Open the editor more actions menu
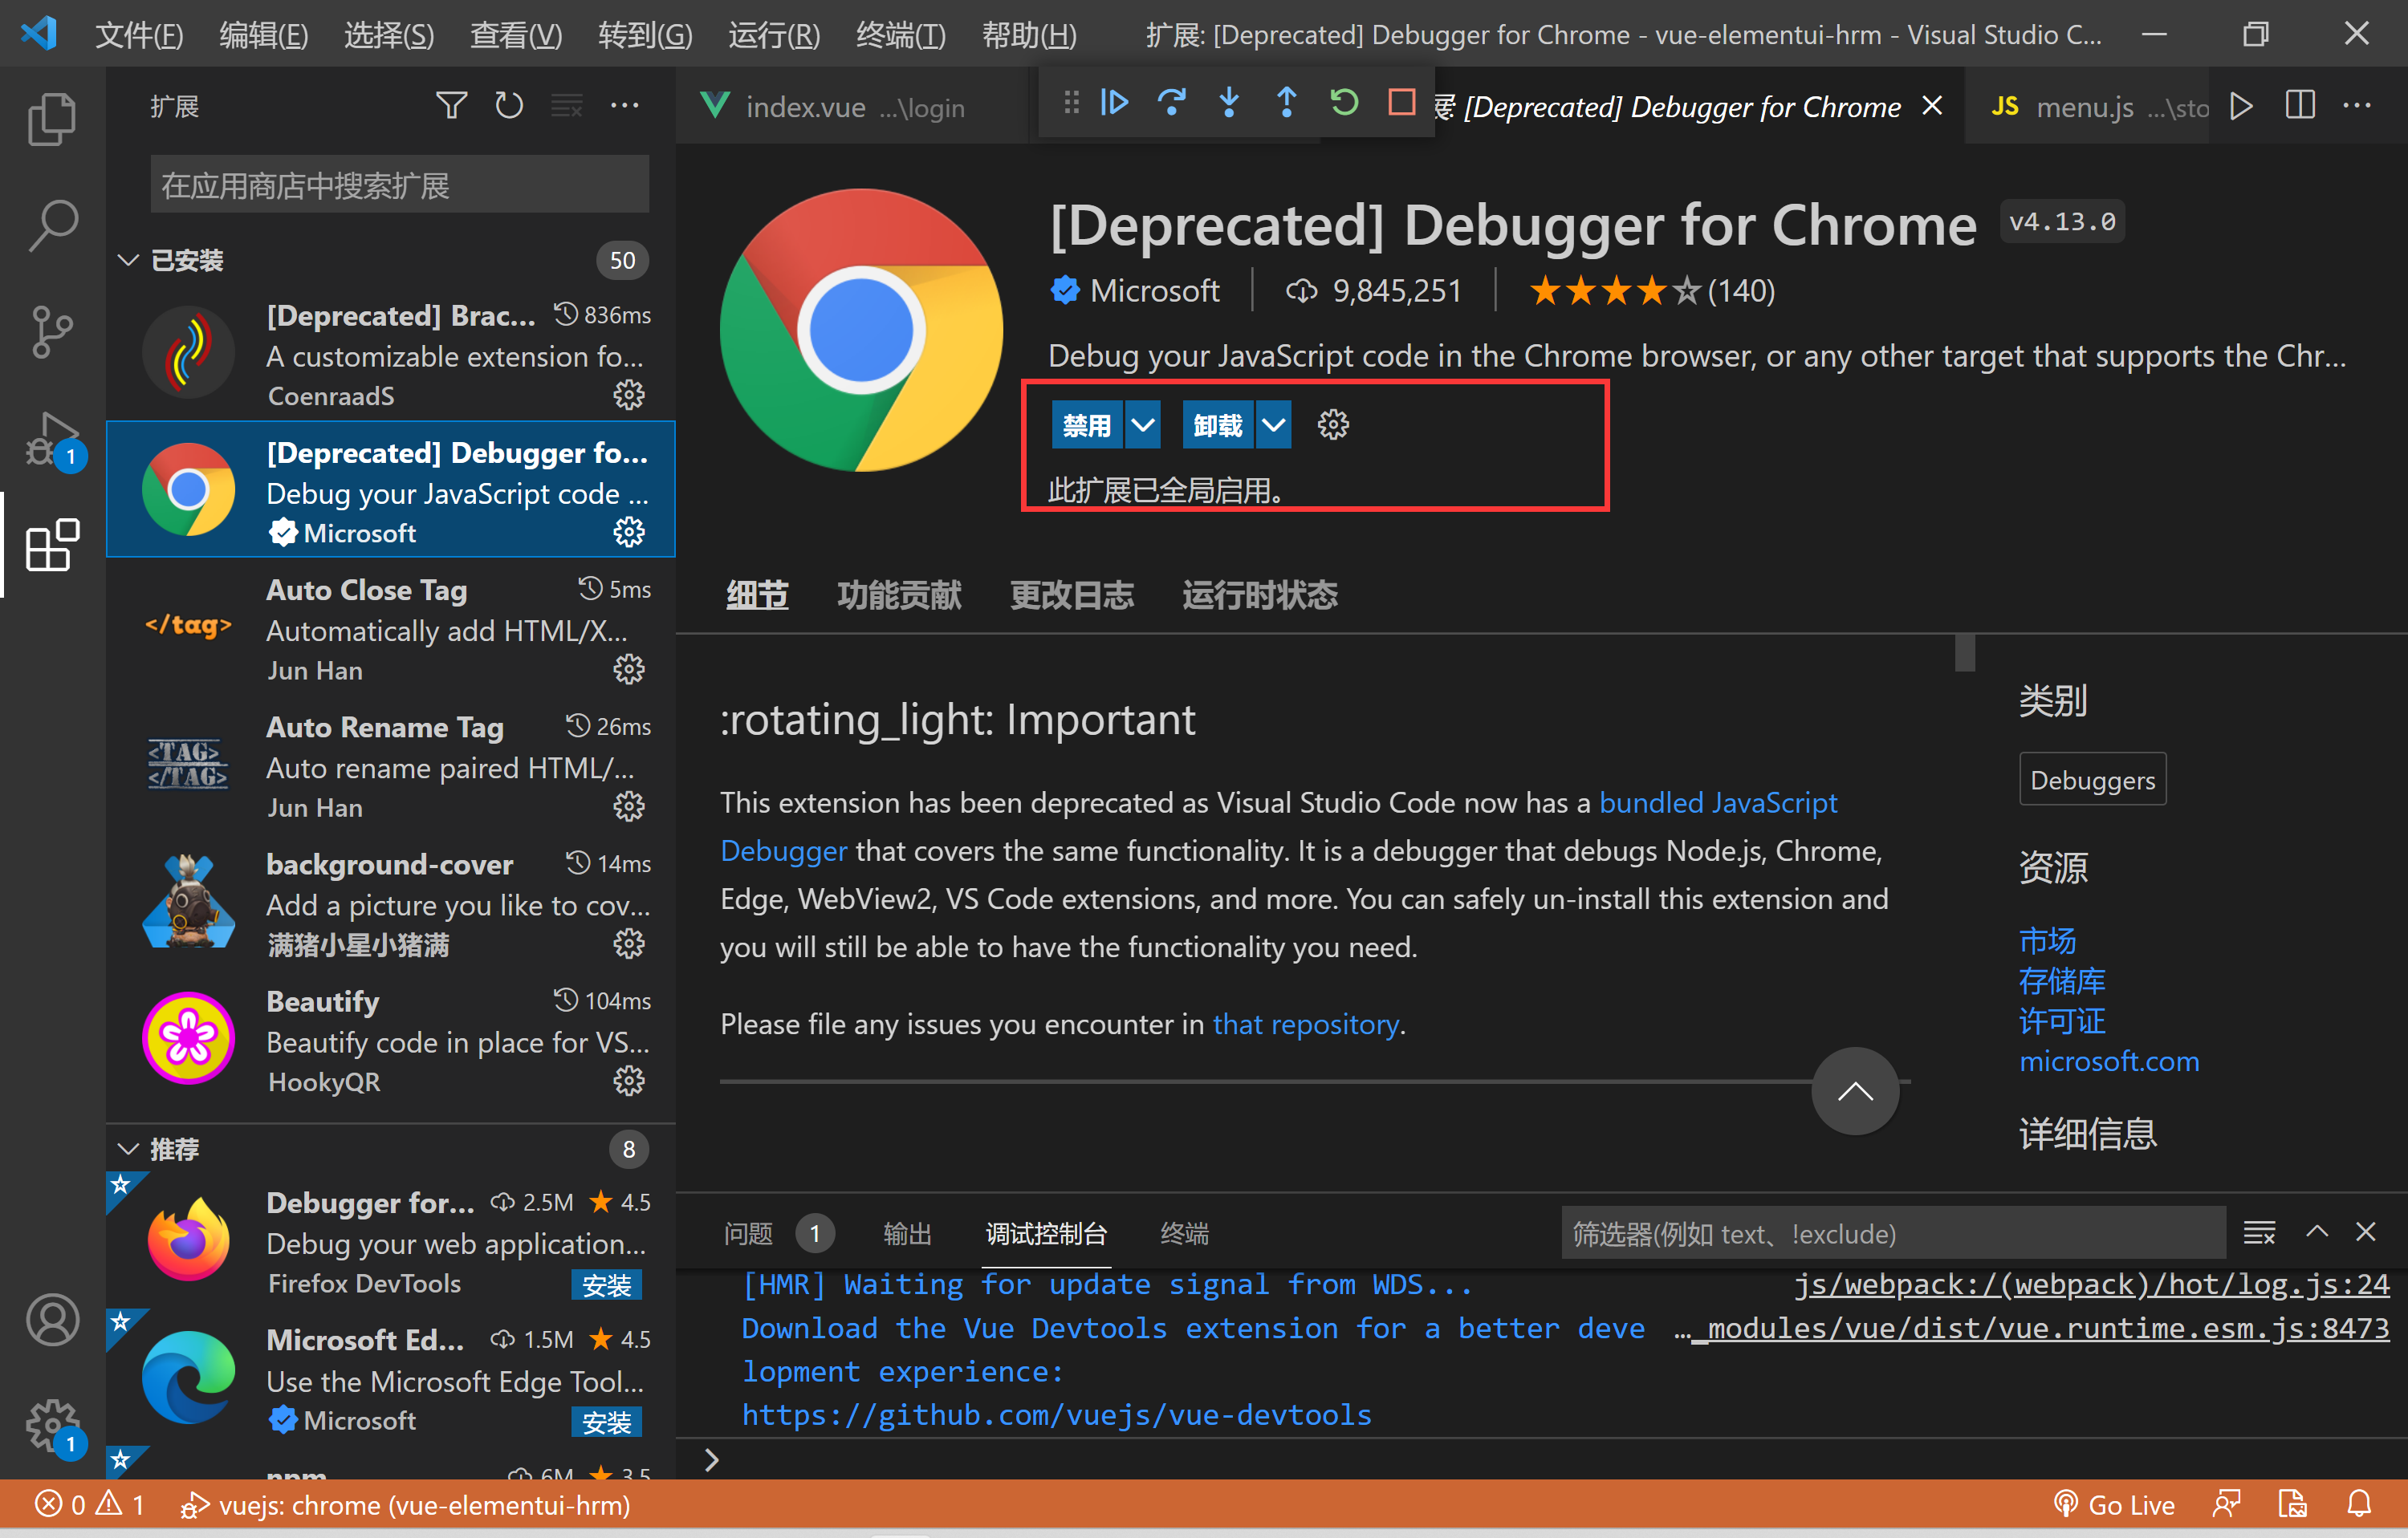The height and width of the screenshot is (1538, 2408). pos(2357,105)
